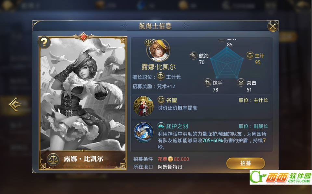
Task: Click the 突击 crossed swords icon
Action: [x=241, y=82]
